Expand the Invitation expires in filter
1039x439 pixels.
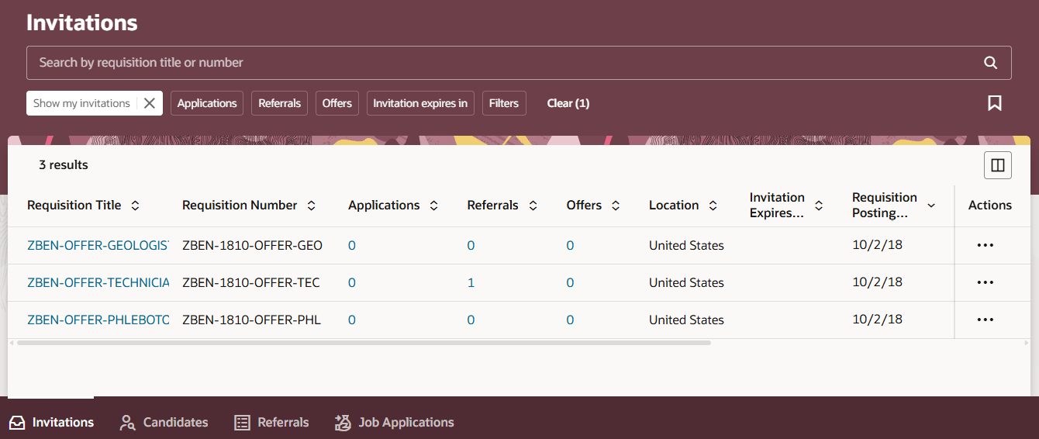(420, 103)
